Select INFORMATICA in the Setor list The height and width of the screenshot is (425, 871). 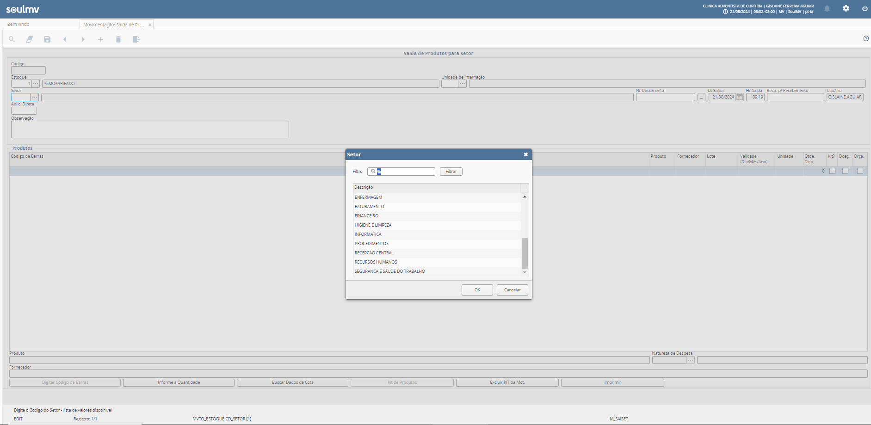(x=437, y=234)
